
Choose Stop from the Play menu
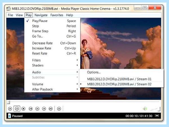pyautogui.click(x=52, y=26)
